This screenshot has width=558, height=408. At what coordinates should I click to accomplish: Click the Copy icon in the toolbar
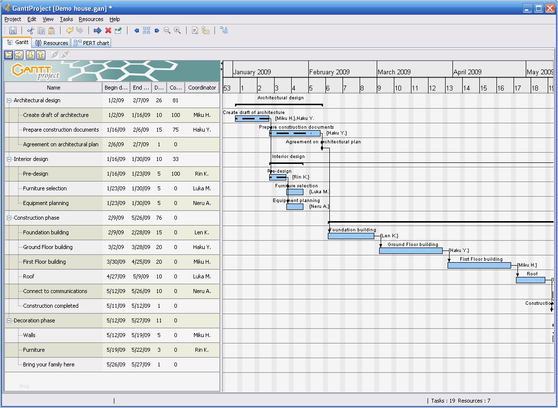[x=42, y=30]
